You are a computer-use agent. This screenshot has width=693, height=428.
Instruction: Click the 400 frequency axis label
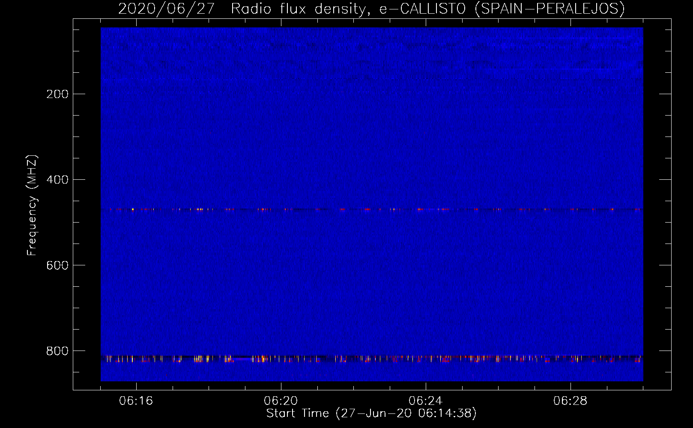click(57, 180)
